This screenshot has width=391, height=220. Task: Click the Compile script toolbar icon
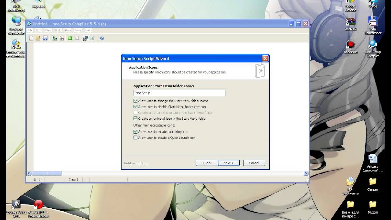coord(54,38)
